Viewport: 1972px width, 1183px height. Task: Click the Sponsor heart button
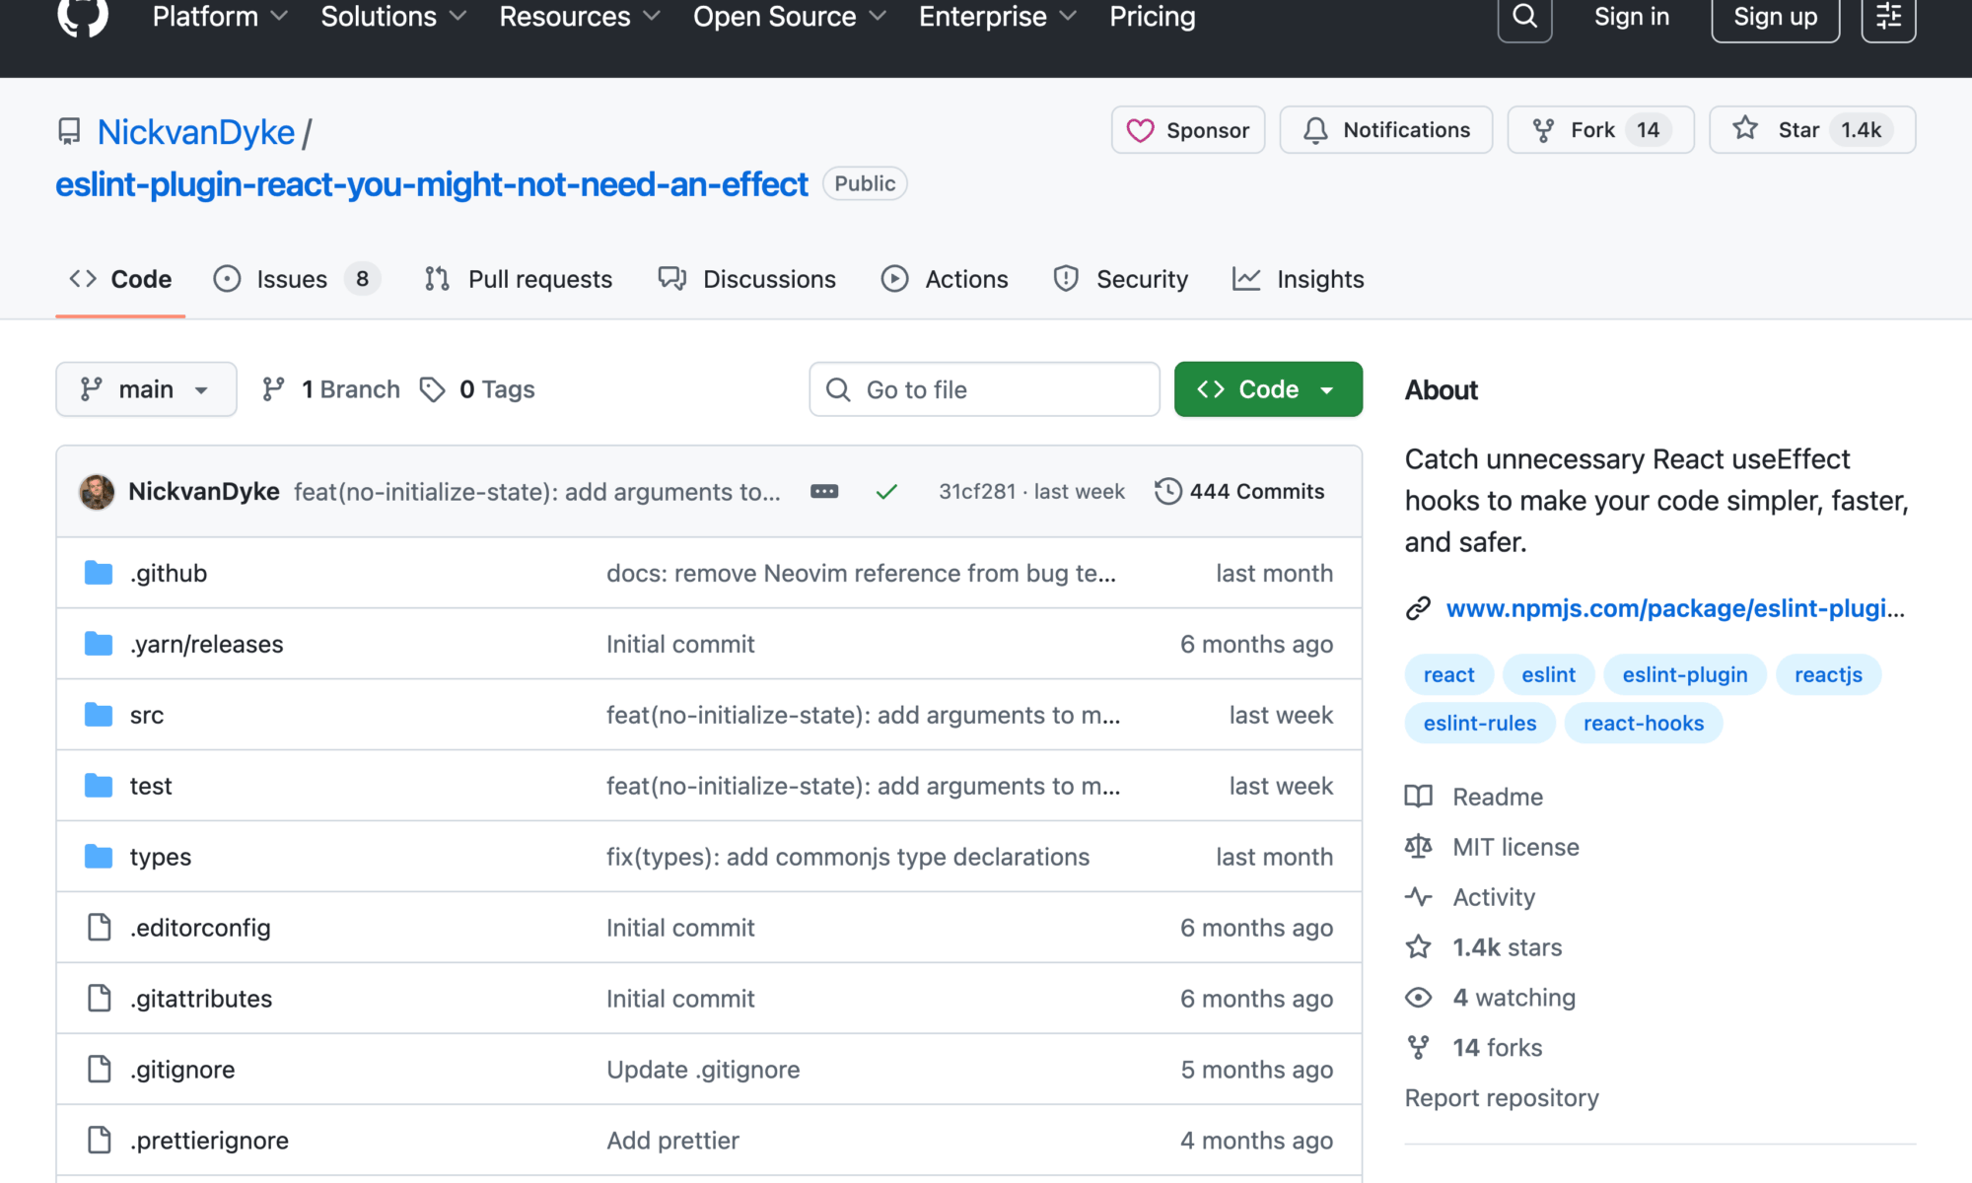(x=1187, y=130)
